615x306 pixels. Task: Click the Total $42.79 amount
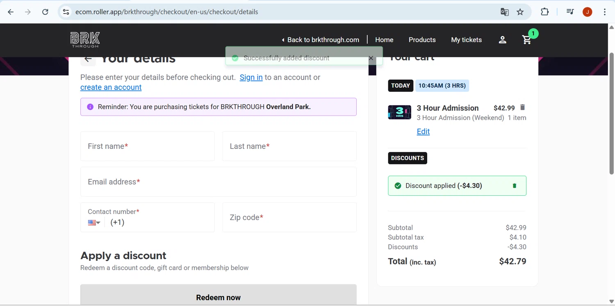tap(512, 262)
